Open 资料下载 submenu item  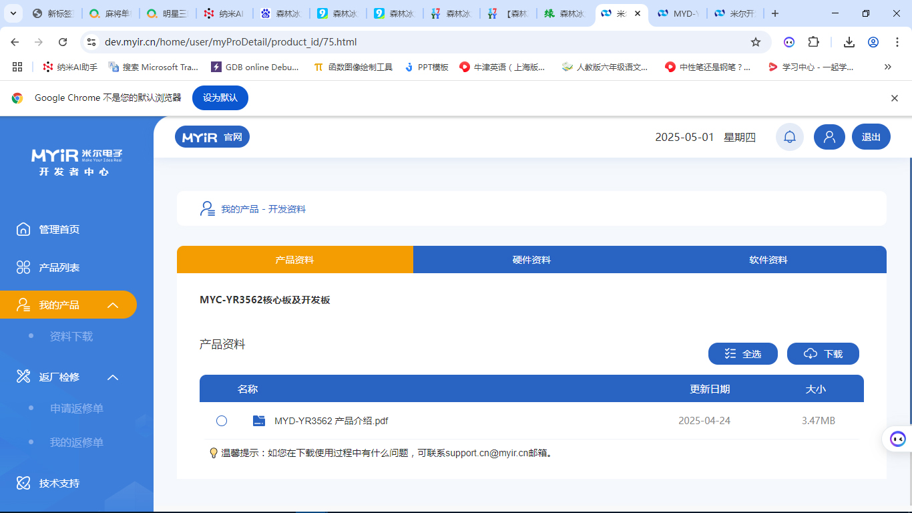point(71,337)
